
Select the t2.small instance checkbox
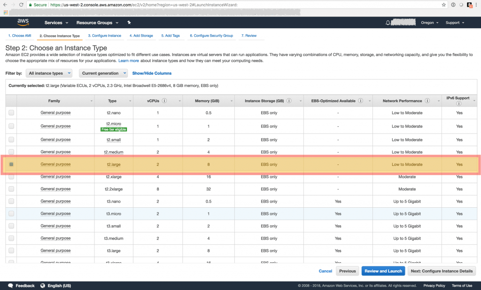(11, 140)
